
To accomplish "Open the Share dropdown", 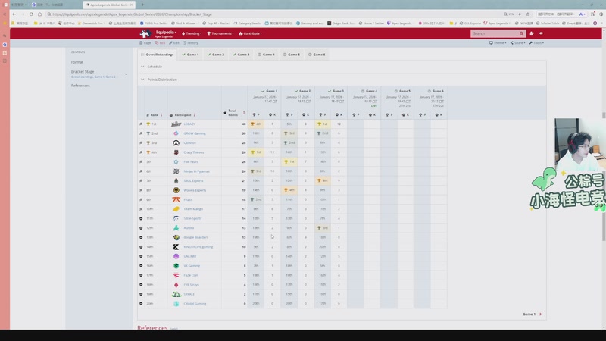I will click(x=517, y=43).
